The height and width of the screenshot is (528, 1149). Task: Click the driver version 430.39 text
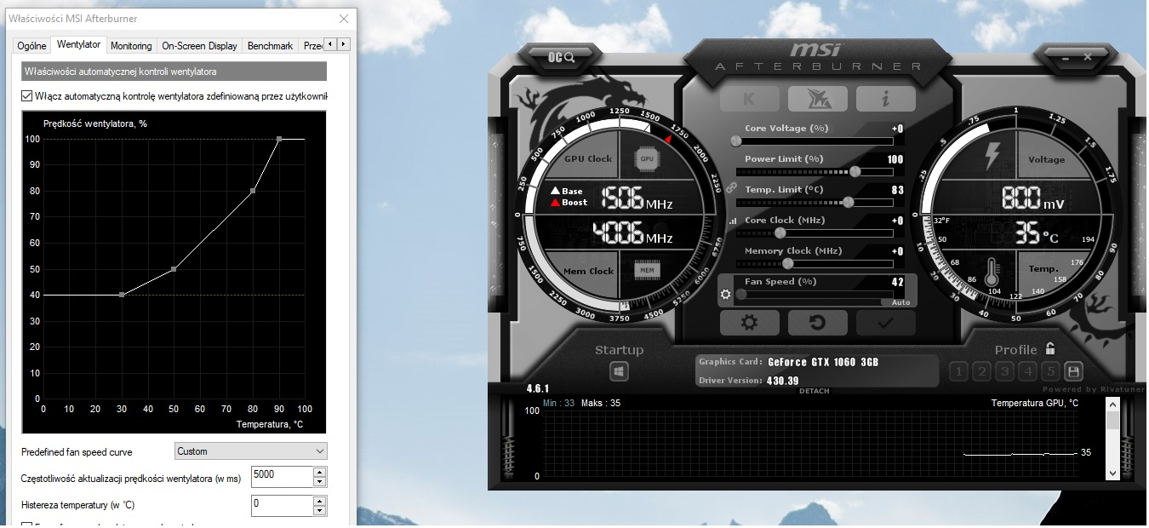coord(783,381)
